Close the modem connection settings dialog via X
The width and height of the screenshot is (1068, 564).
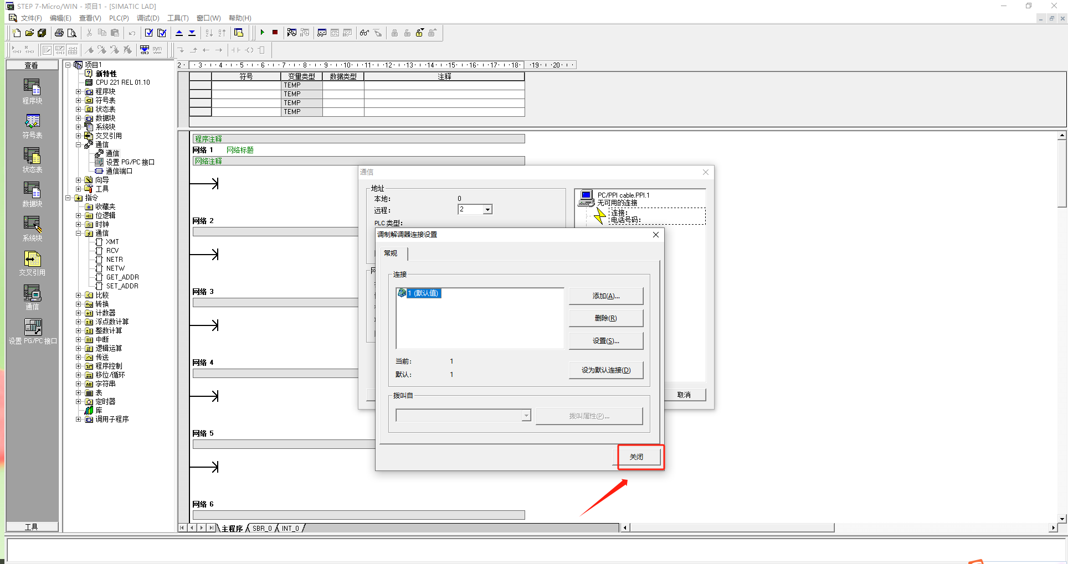(656, 235)
